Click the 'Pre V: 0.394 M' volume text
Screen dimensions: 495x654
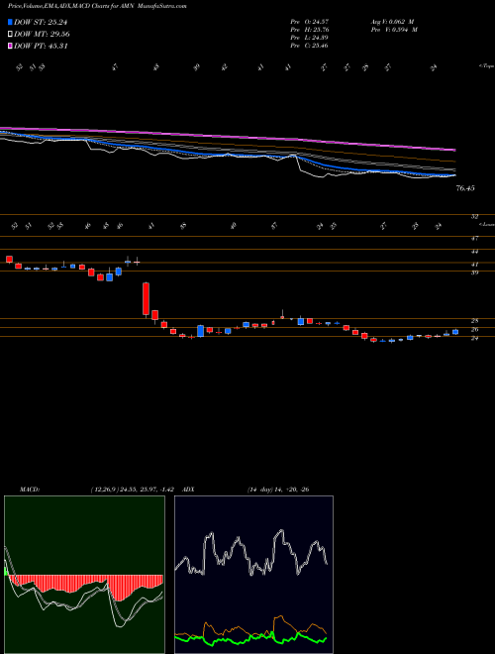point(396,30)
